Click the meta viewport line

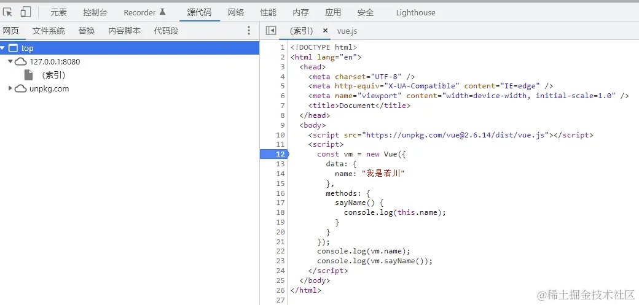[x=469, y=96]
